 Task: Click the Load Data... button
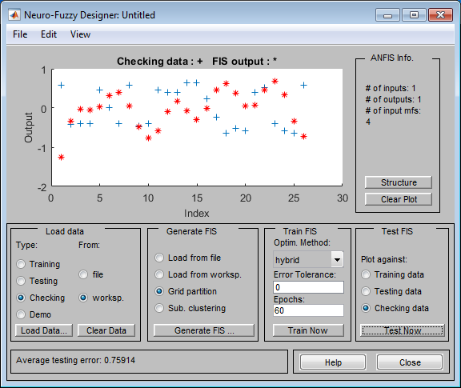[x=44, y=330]
